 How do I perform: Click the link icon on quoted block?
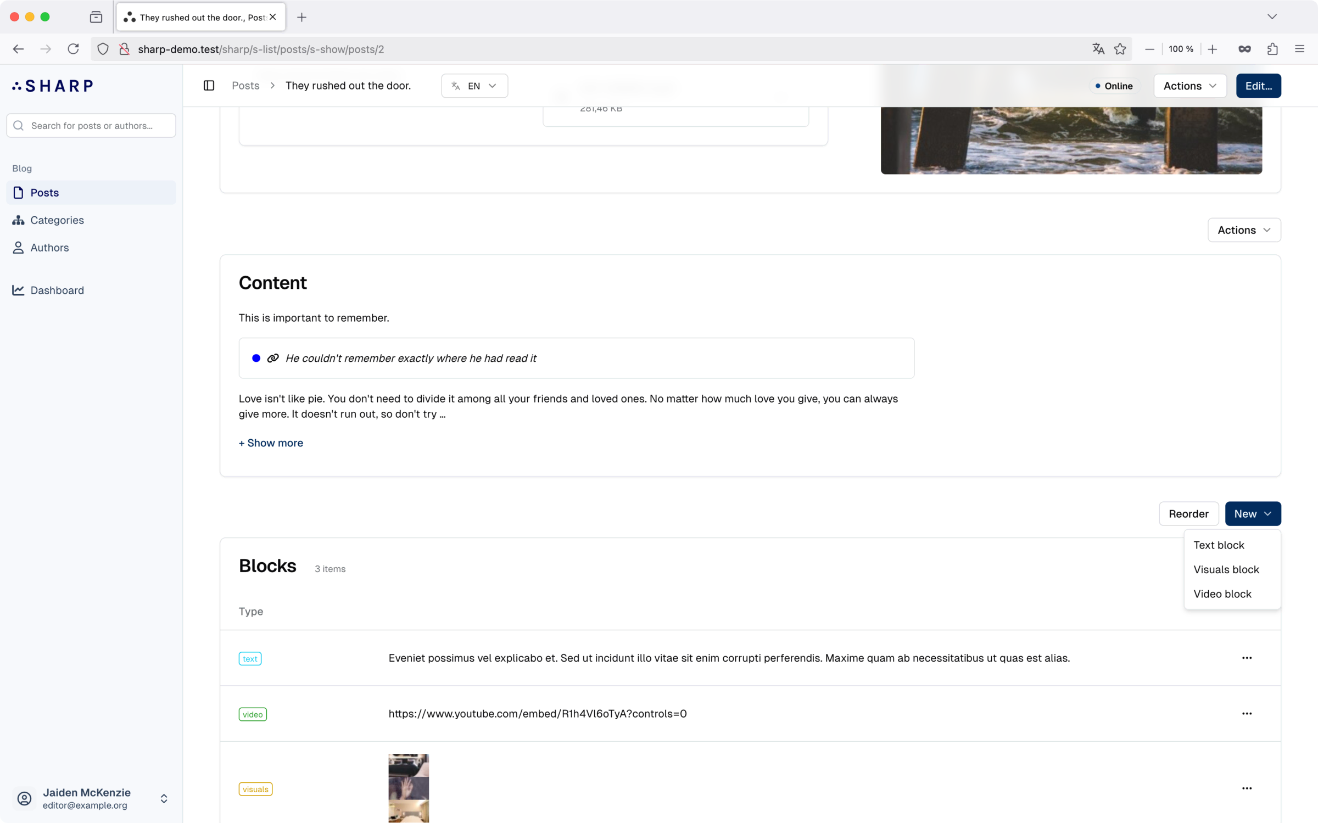point(273,359)
